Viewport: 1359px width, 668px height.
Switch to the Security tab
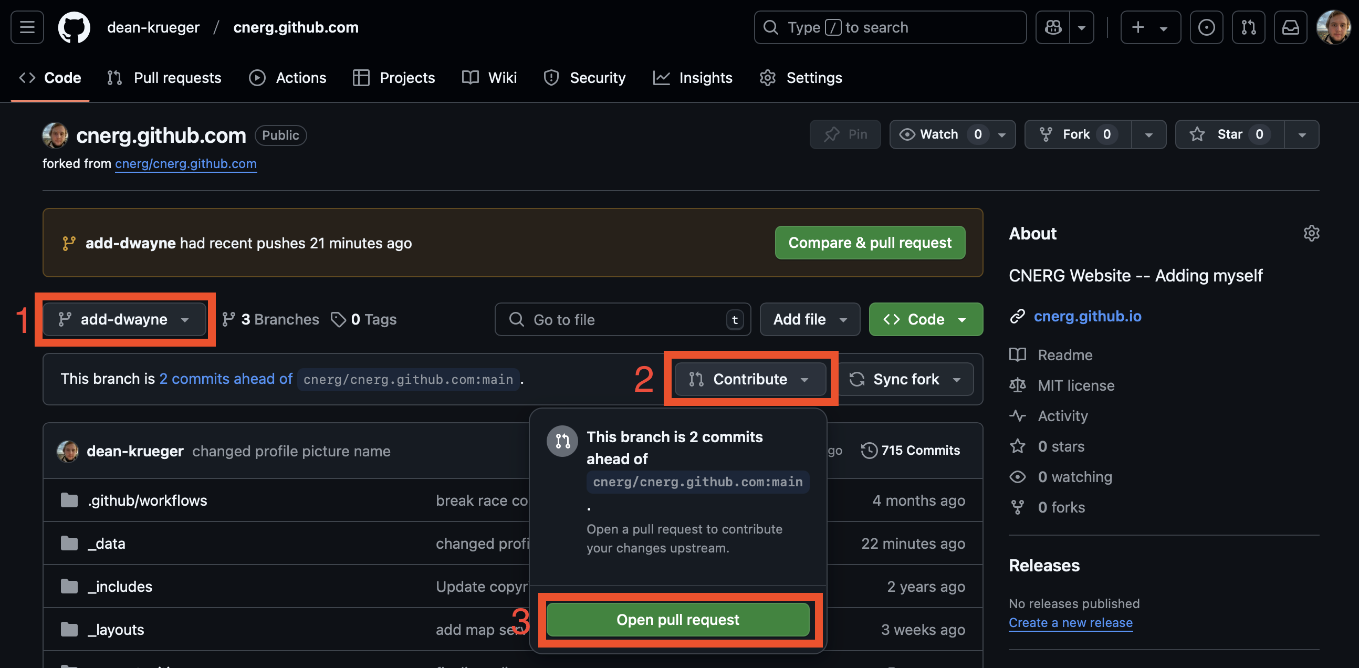point(584,78)
